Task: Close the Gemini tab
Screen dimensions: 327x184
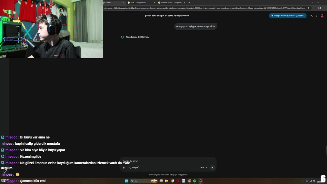Action: pyautogui.click(x=124, y=3)
